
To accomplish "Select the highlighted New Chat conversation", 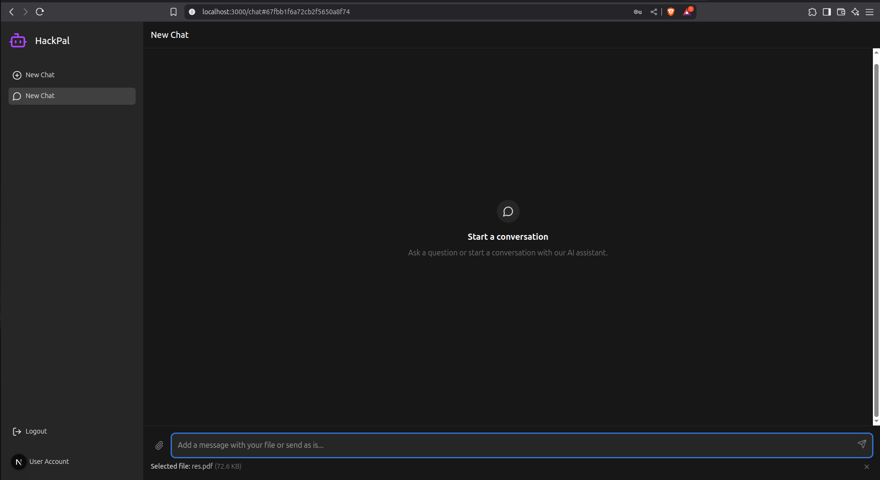I will point(72,96).
